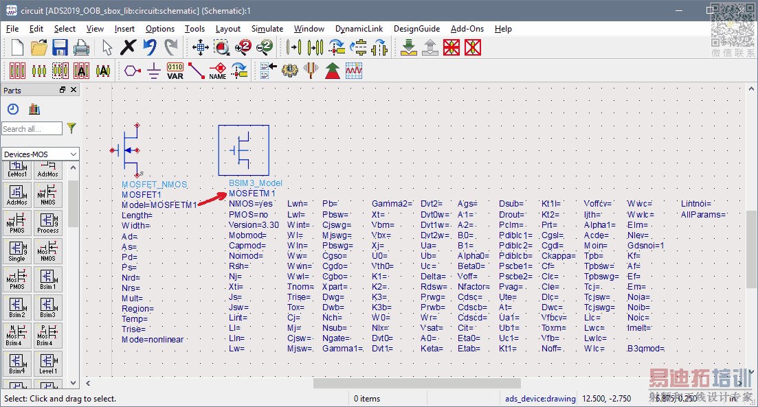Screen dimensions: 758x407
Task: Select the red Insert Wire tool
Action: (x=197, y=71)
